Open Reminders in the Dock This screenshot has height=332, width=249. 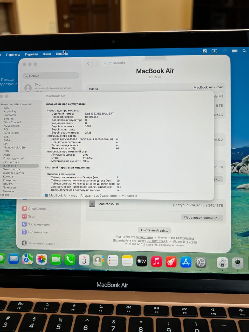pos(113,261)
